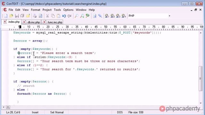Click the Close file folder icon

tap(28, 16)
